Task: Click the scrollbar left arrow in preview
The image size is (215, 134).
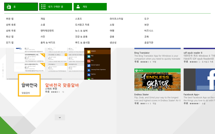Action: click(x=8, y=79)
